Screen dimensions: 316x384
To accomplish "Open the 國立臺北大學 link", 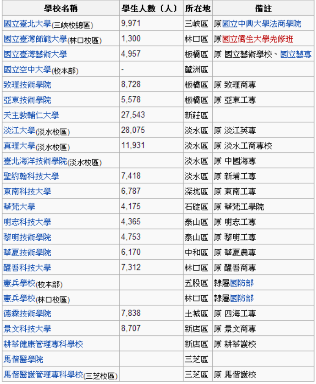I will (x=27, y=24).
